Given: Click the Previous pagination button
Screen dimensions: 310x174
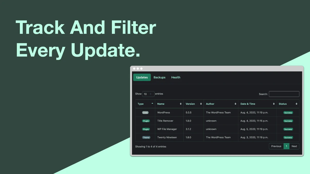Looking at the screenshot, I should [x=276, y=146].
